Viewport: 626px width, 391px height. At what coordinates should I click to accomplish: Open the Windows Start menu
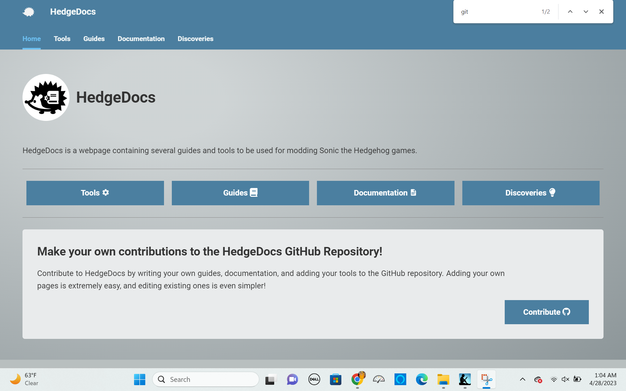point(140,379)
